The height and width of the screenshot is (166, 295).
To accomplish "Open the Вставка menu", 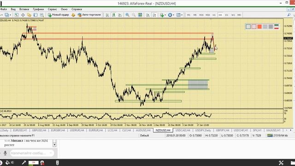I will [24, 9].
